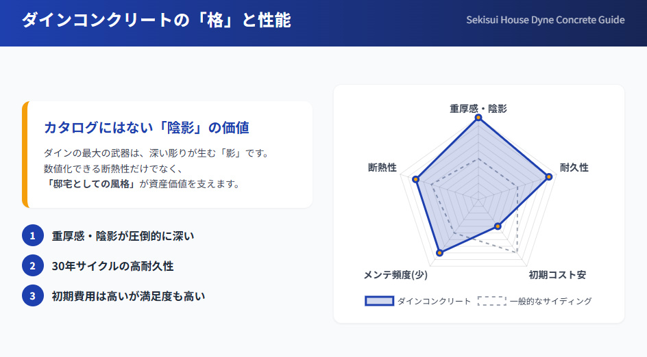Click the メンテ頻度(少) radar axis label
The width and height of the screenshot is (647, 357).
pyautogui.click(x=396, y=275)
